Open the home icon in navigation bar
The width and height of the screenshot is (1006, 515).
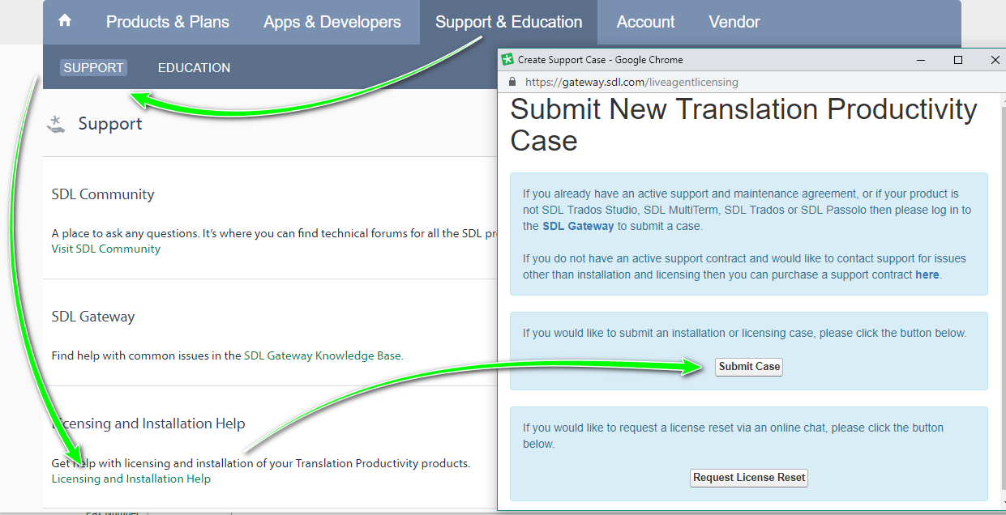(65, 22)
